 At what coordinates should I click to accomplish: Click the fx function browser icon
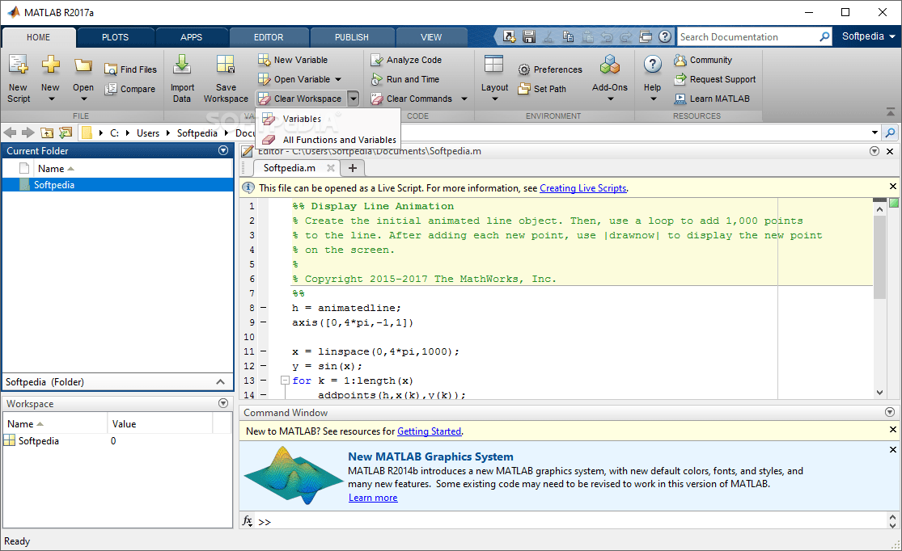(248, 520)
